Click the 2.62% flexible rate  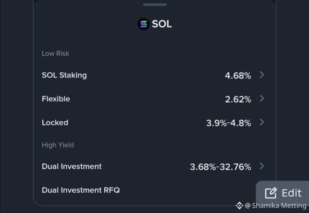[x=238, y=99]
